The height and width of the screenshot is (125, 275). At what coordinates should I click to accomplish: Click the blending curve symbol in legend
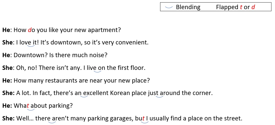click(x=169, y=7)
